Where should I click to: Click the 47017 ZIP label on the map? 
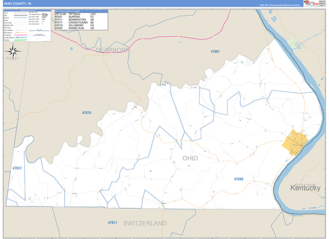pyautogui.click(x=17, y=168)
